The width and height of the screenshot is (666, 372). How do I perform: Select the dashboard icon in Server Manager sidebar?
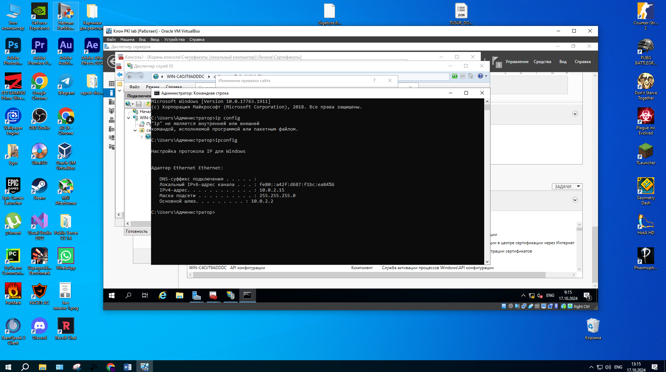click(x=111, y=84)
